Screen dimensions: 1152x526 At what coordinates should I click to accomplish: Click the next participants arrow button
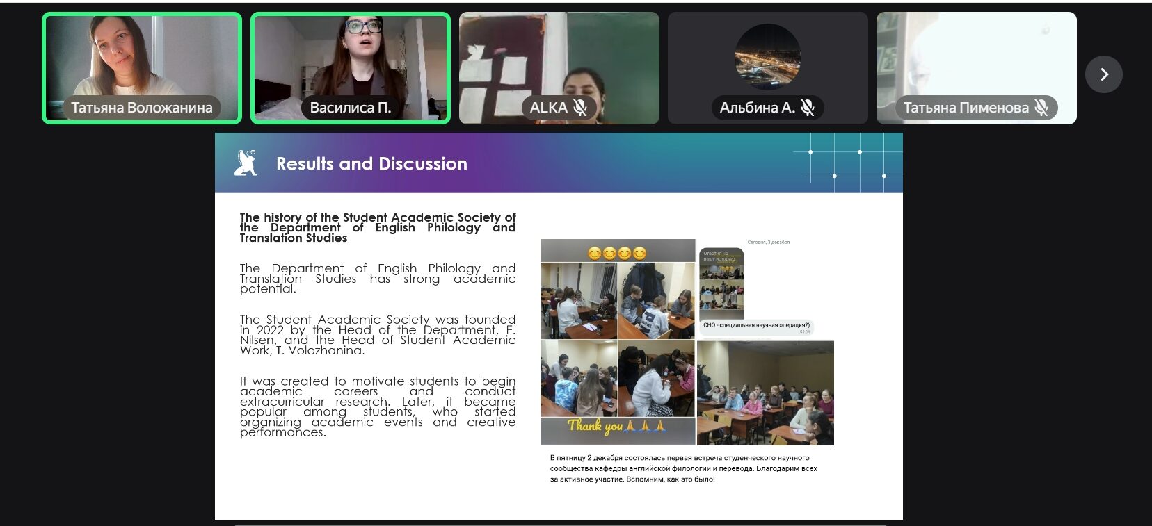tap(1103, 74)
